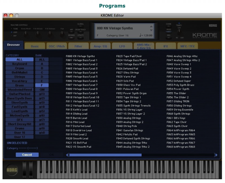The height and width of the screenshot is (183, 225).
Task: Click the TEMPO knob
Action: (x=179, y=32)
